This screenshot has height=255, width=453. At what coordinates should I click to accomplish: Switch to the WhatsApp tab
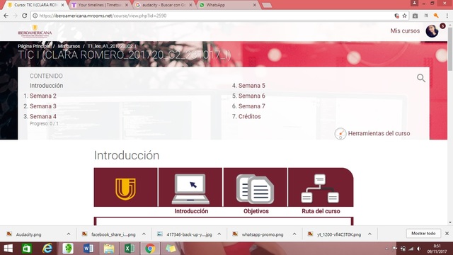click(228, 5)
